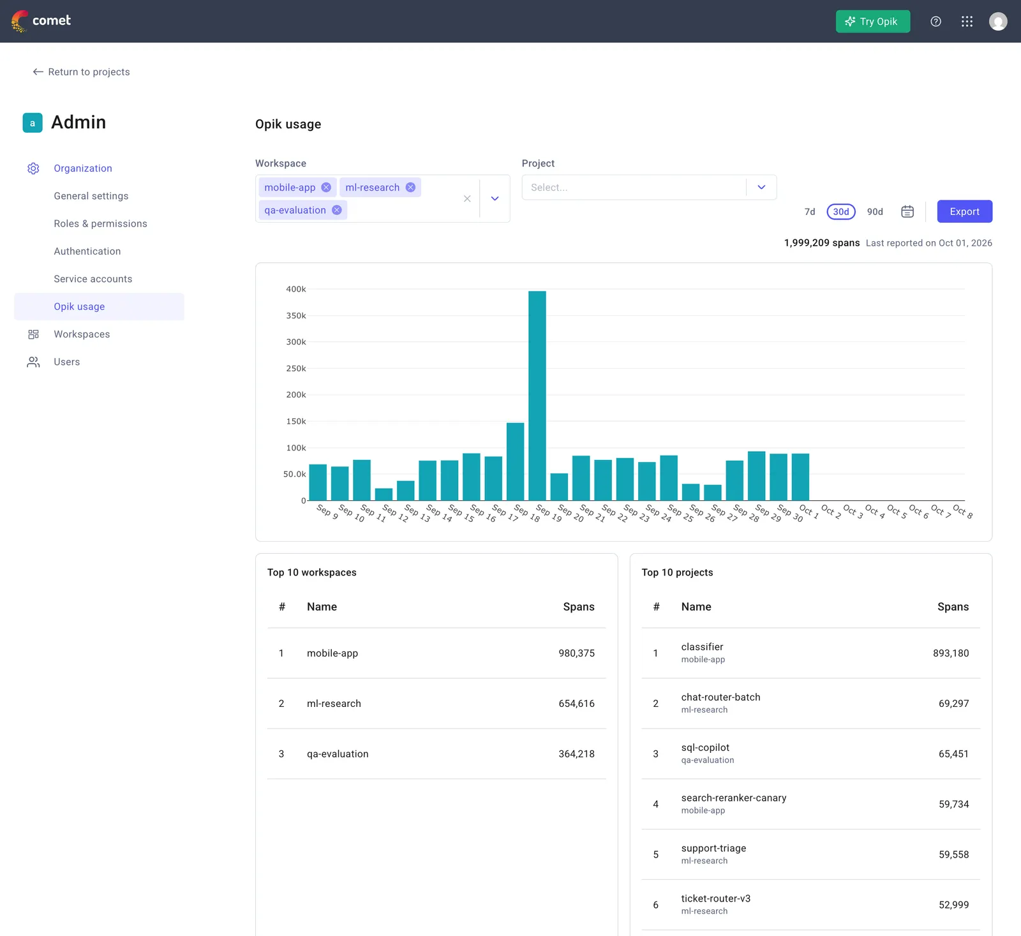Click the sql-copilot project row
The width and height of the screenshot is (1021, 936).
point(810,754)
